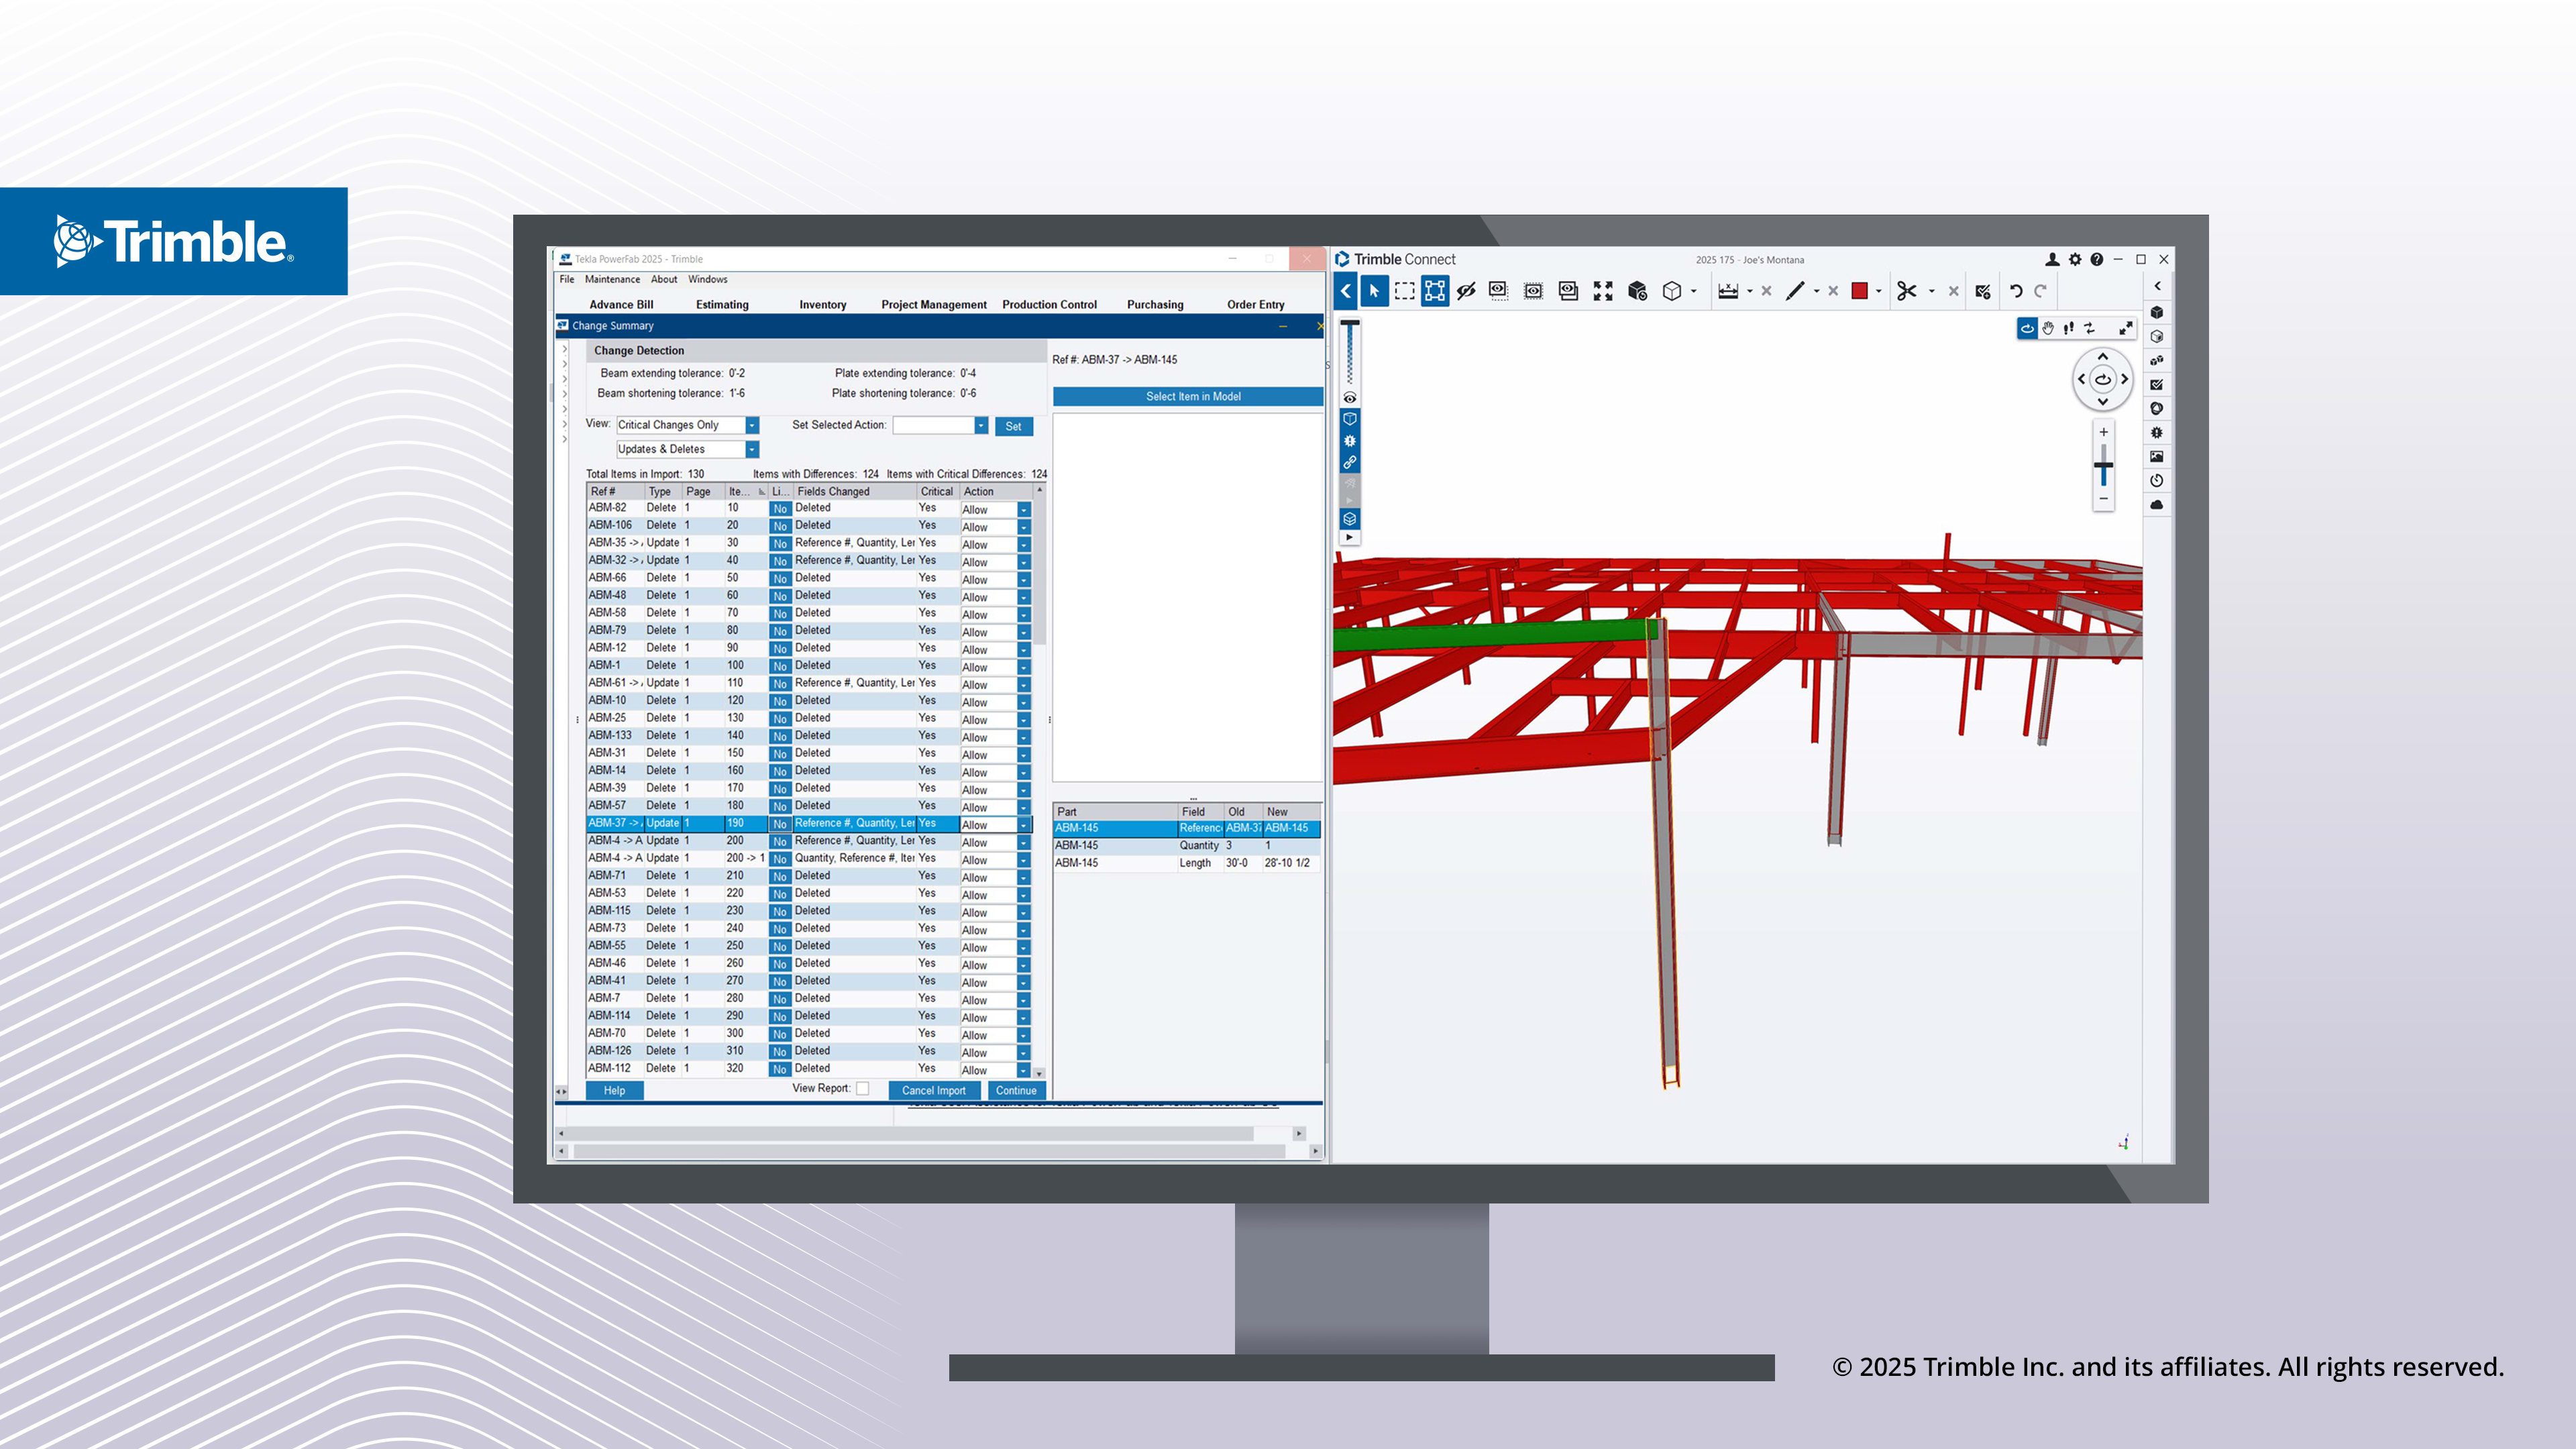This screenshot has height=1449, width=2576.
Task: Click the redo arrow in Trimble Connect
Action: tap(2040, 291)
